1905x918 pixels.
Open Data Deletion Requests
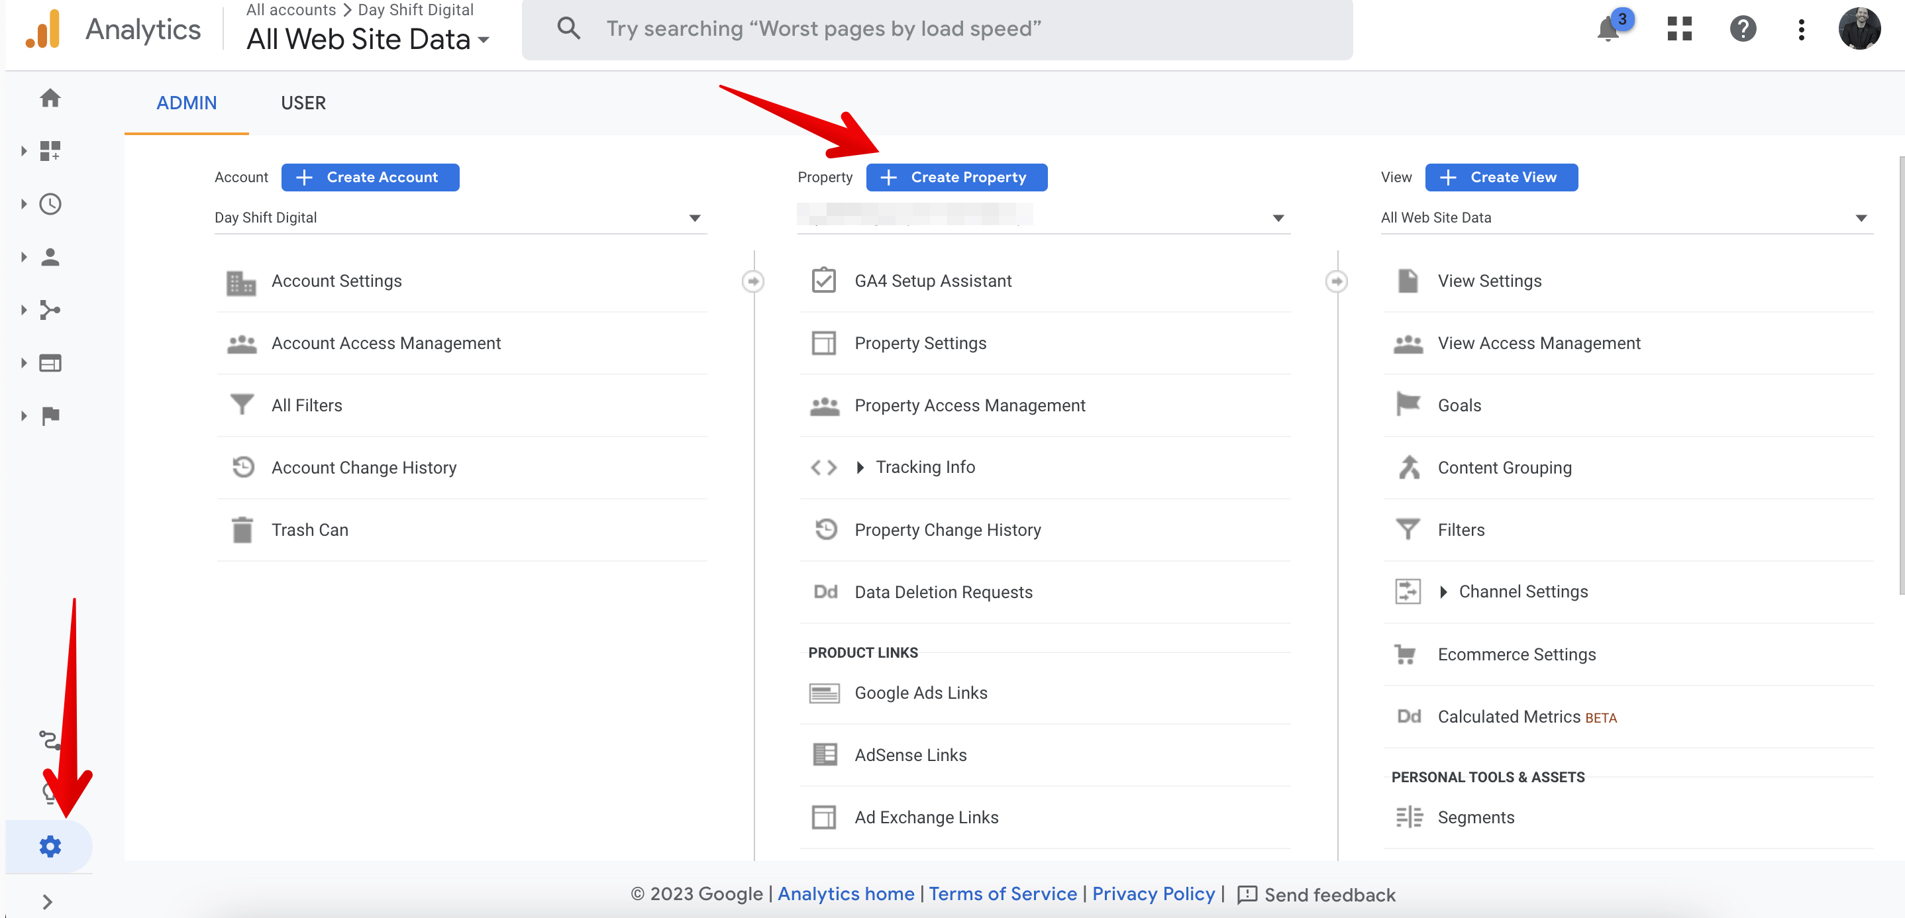tap(943, 593)
